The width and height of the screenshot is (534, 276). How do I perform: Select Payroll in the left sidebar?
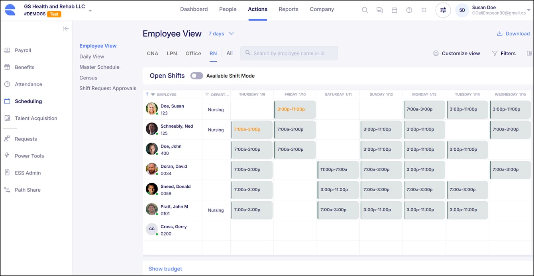pos(23,50)
